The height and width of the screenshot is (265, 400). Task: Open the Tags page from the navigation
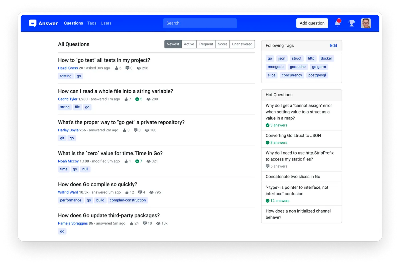[x=92, y=23]
